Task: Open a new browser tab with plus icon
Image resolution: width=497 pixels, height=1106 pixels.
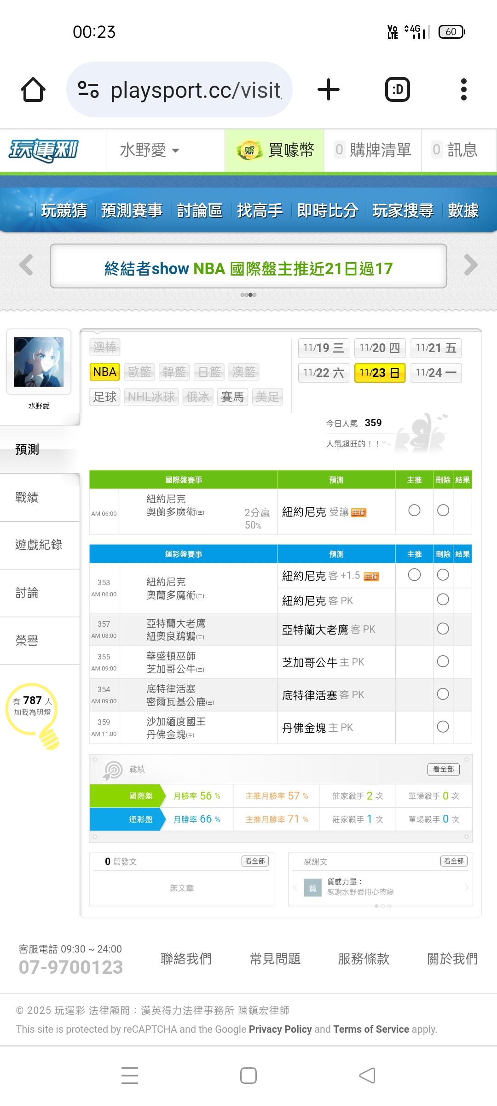Action: 329,89
